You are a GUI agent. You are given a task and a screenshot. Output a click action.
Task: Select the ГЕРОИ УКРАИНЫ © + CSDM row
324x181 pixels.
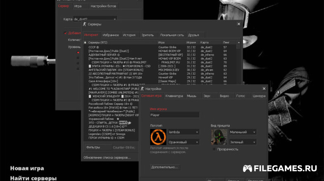tap(111, 138)
